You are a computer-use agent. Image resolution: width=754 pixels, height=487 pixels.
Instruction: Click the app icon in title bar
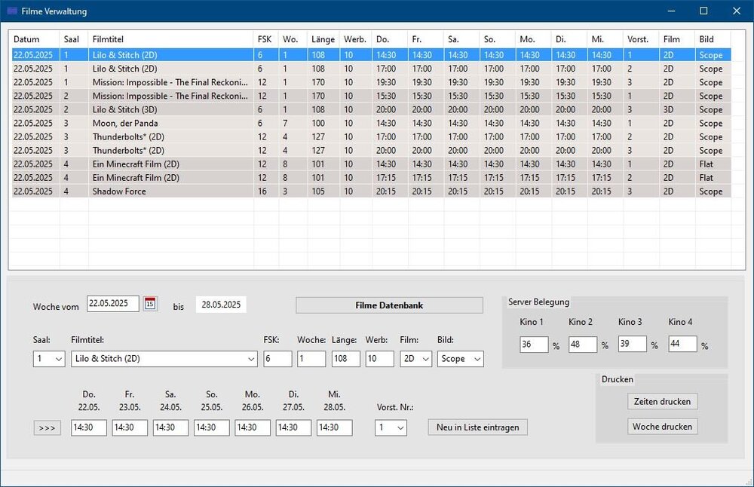12,11
